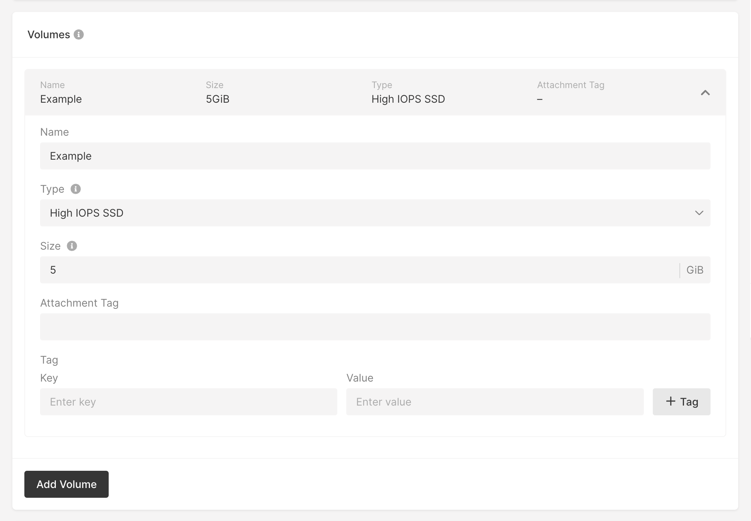
Task: Click the info icon next to Size label
Action: point(72,246)
